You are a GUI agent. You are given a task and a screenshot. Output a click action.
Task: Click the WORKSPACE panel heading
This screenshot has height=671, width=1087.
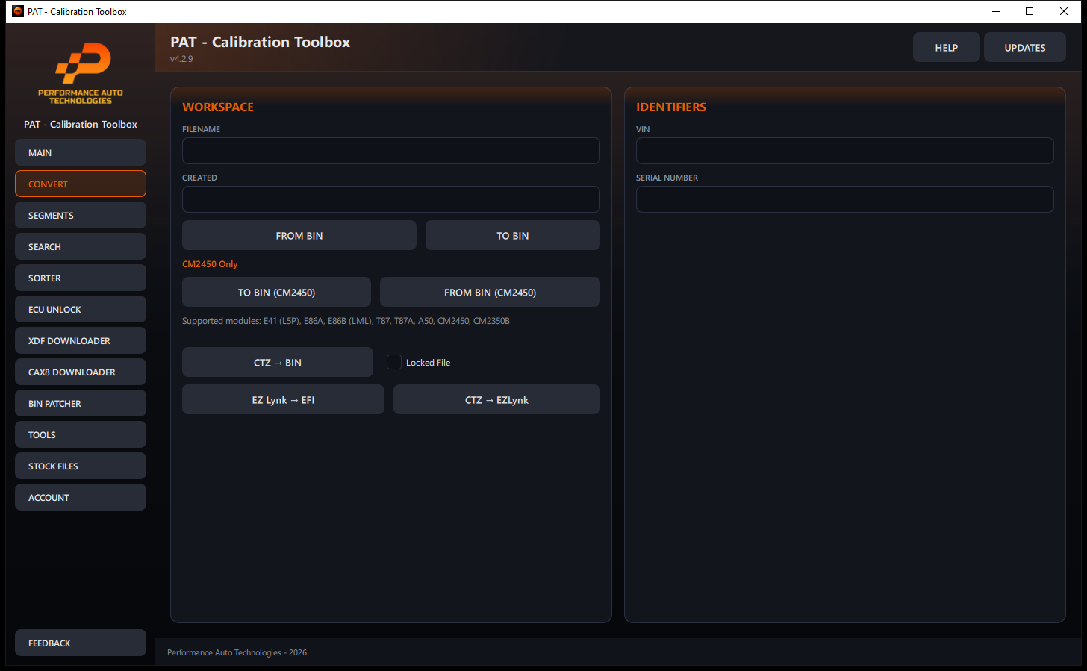click(218, 107)
